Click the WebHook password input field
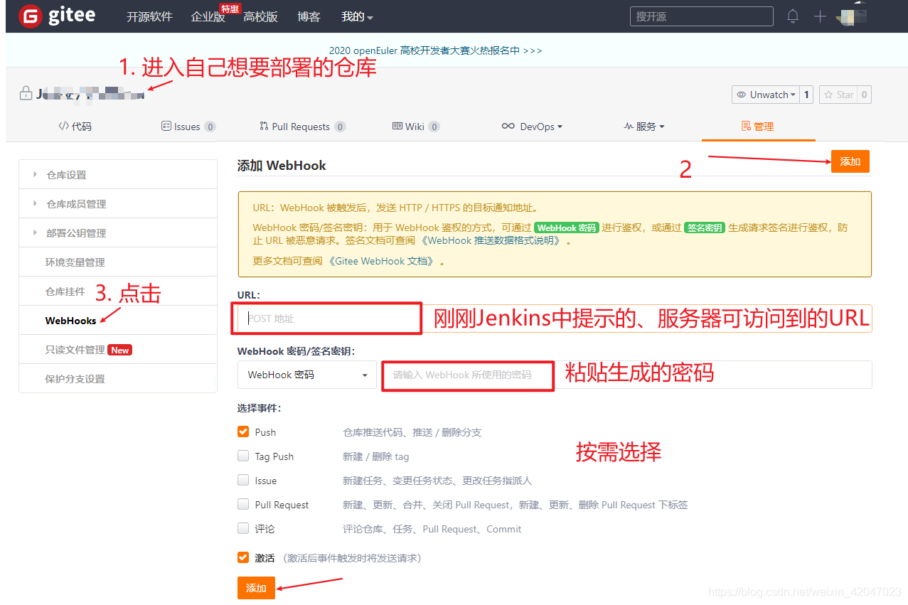The height and width of the screenshot is (605, 908). pos(627,375)
